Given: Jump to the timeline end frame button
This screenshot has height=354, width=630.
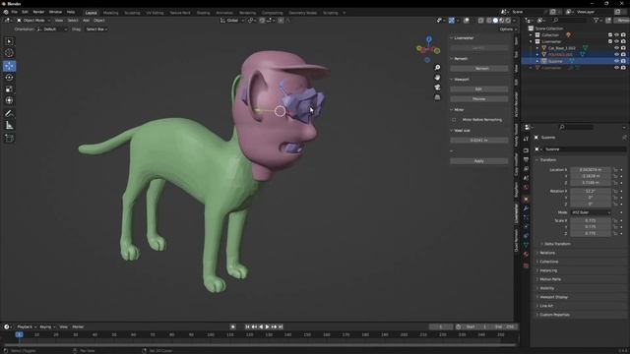Looking at the screenshot, I should [281, 326].
